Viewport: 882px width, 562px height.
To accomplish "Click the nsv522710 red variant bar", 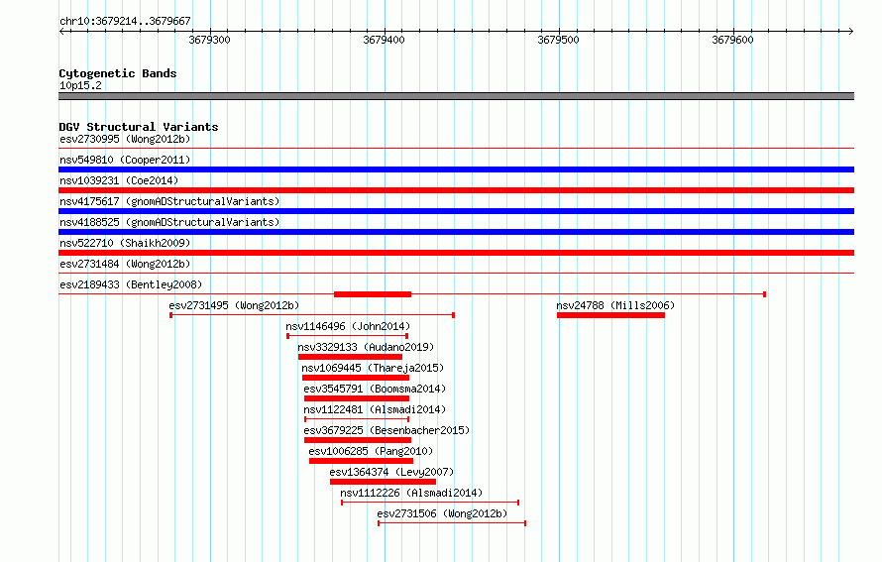I will 456,253.
